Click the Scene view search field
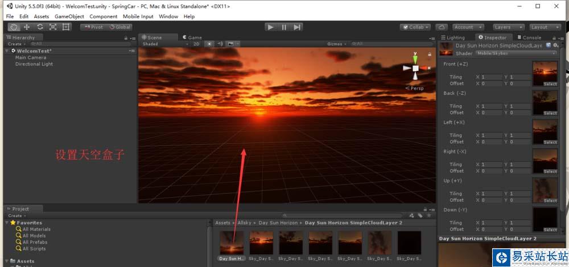The height and width of the screenshot is (267, 569). (392, 44)
